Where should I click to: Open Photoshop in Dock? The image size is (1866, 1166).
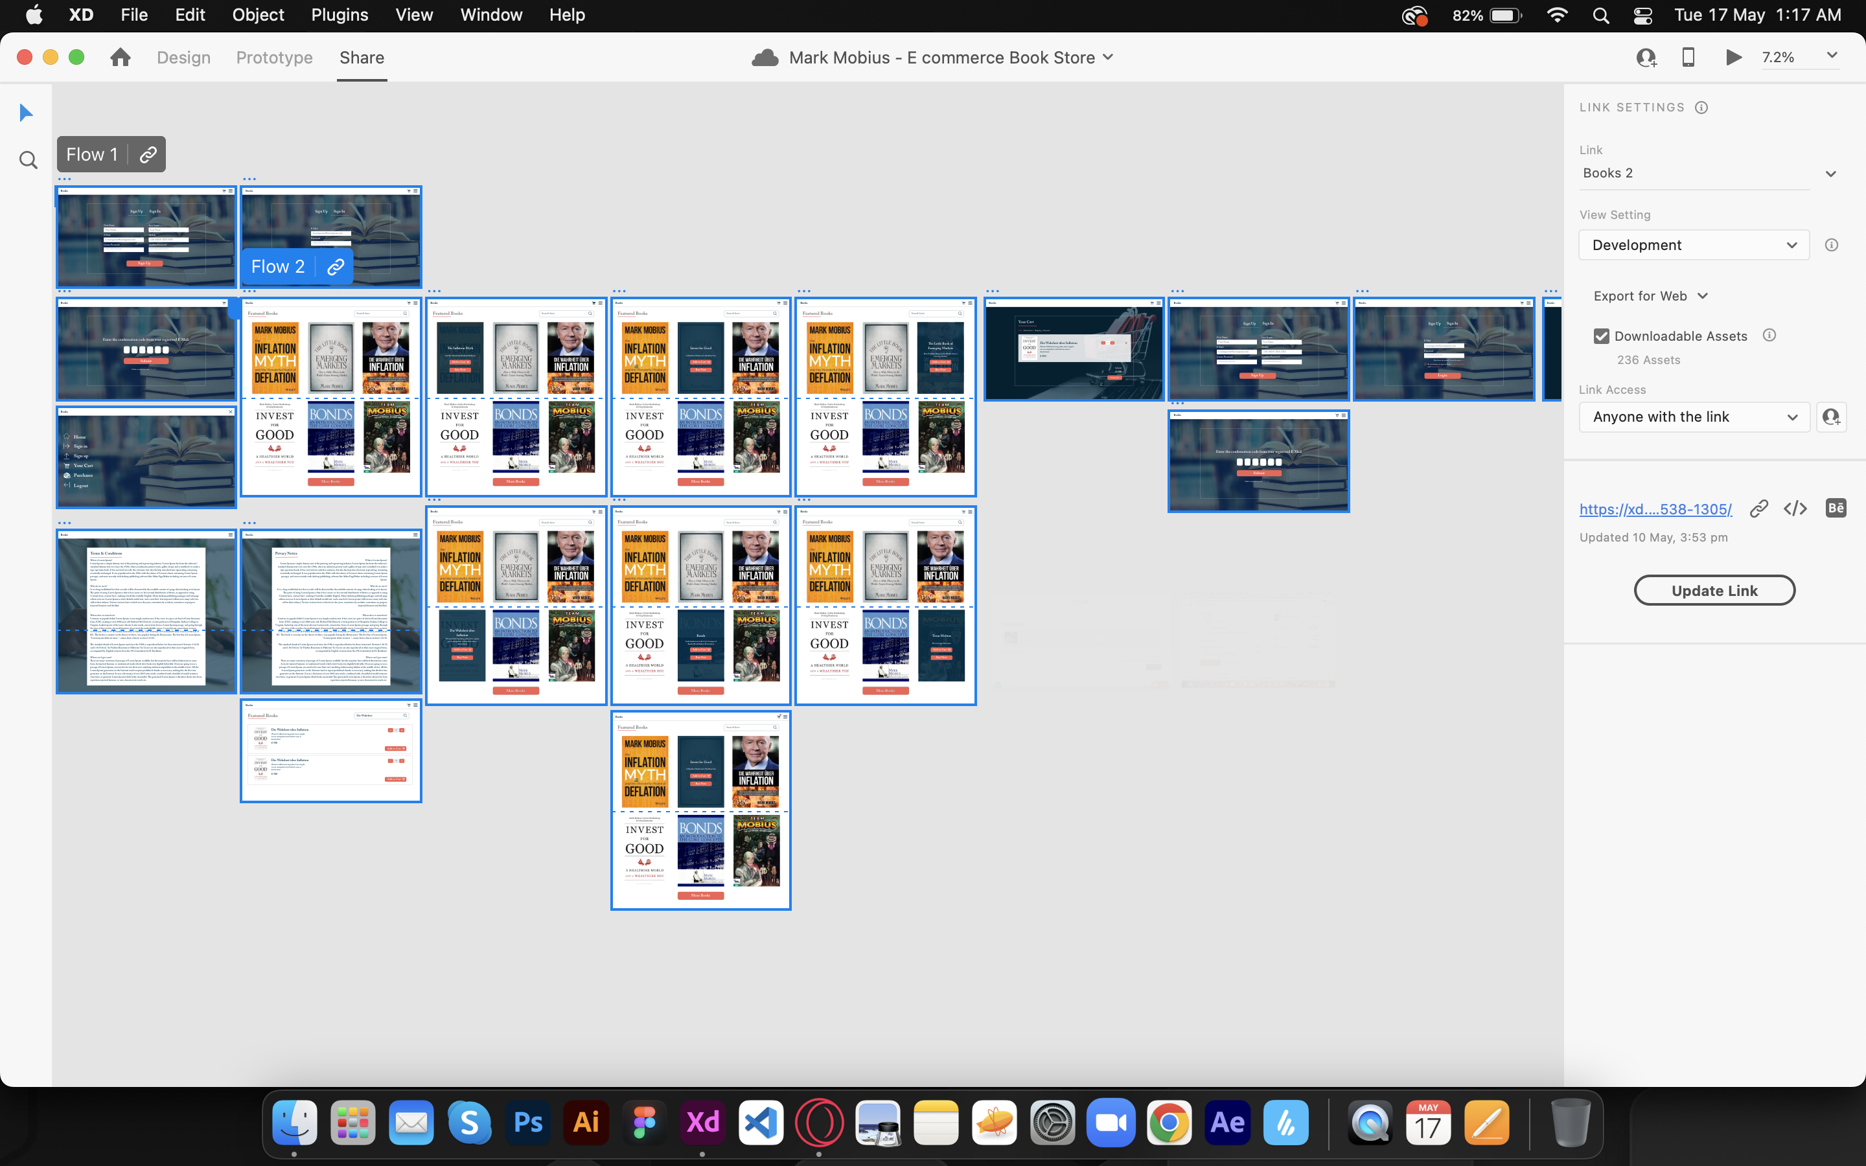[x=527, y=1122]
